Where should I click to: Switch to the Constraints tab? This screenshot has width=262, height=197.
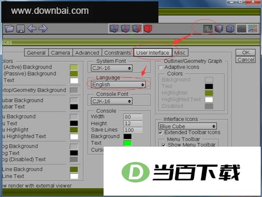[118, 53]
